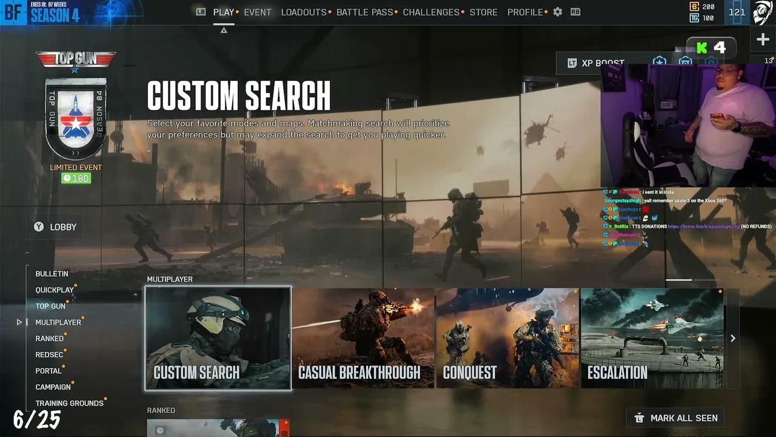This screenshot has height=437, width=776.
Task: Select CAMPAIGN in the side menu
Action: 53,387
